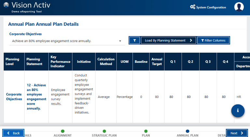Click the Annual Target column header

coord(157,62)
